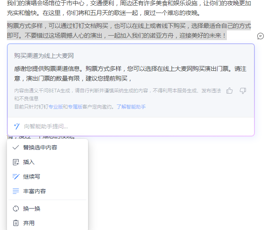Click the 专业版 link
The height and width of the screenshot is (230, 265).
[x=56, y=107]
